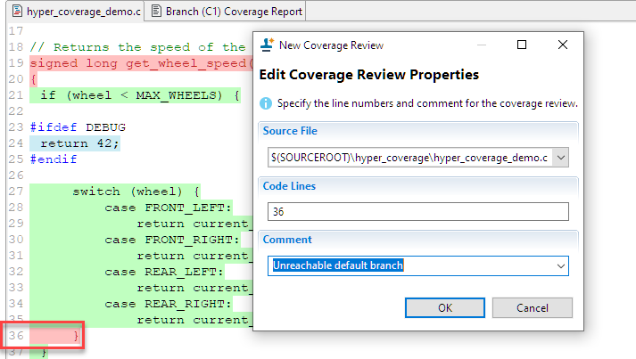636x359 pixels.
Task: Maximize the New Coverage Review dialog
Action: point(522,45)
